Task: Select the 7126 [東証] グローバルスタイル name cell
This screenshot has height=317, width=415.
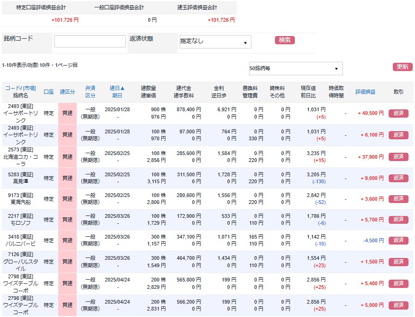Action: tap(21, 262)
